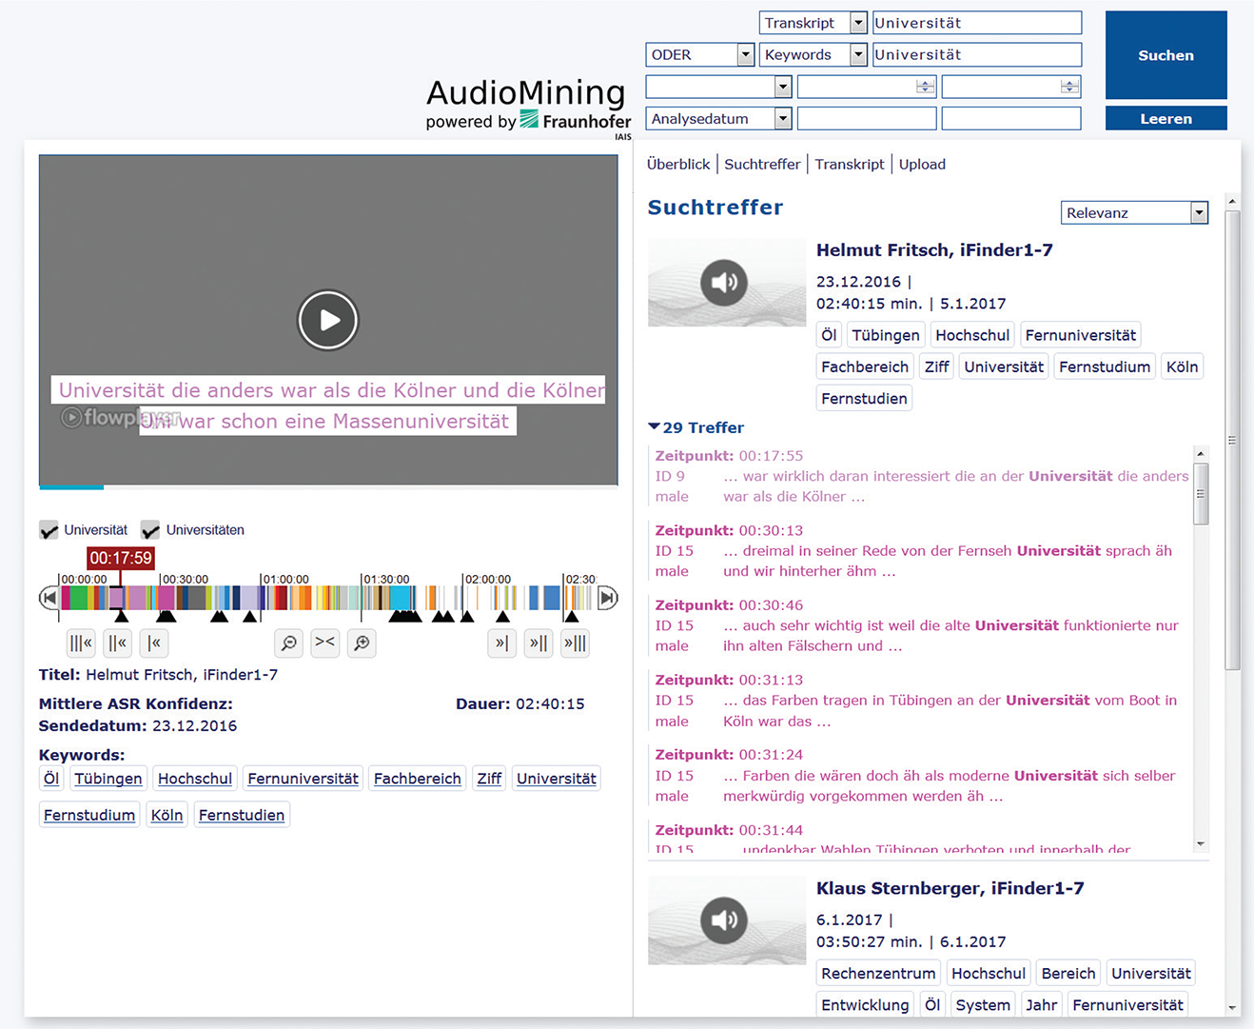Click the Transkript search field containing Universität

coord(976,23)
